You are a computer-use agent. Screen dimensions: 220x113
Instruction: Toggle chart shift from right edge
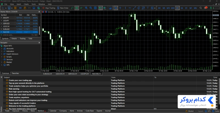click(x=105, y=8)
